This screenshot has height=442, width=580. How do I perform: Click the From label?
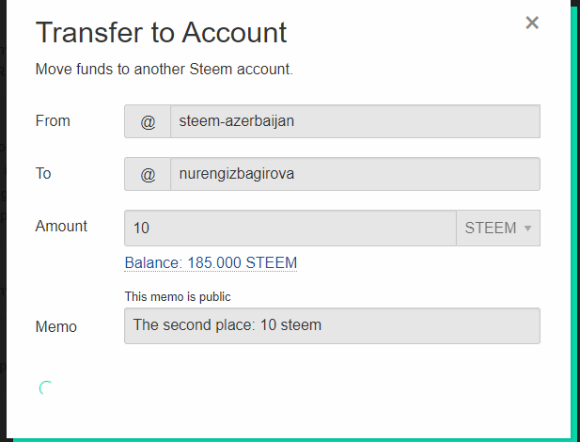[x=53, y=121]
